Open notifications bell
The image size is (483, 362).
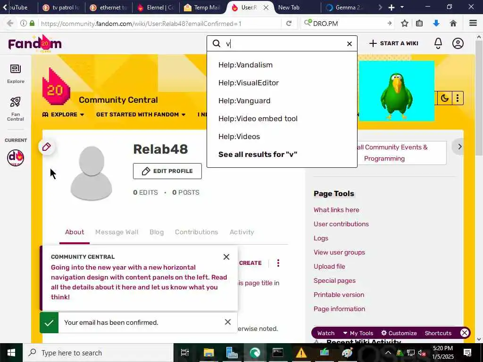click(x=438, y=43)
